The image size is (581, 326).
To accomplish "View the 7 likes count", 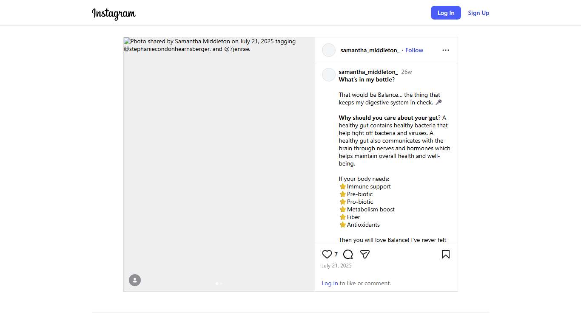I will 336,254.
